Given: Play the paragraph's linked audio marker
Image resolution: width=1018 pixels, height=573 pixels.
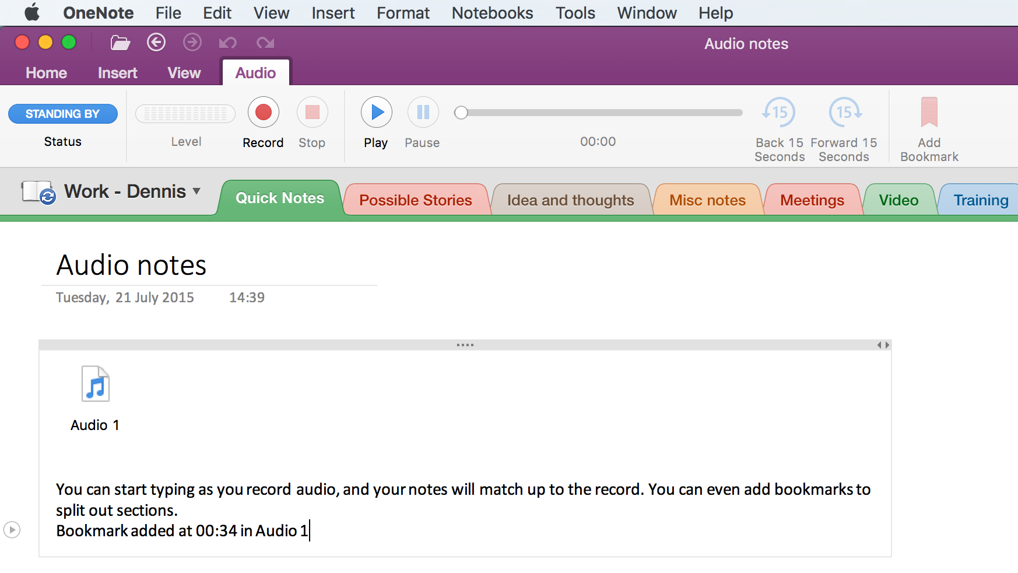Looking at the screenshot, I should coord(13,530).
